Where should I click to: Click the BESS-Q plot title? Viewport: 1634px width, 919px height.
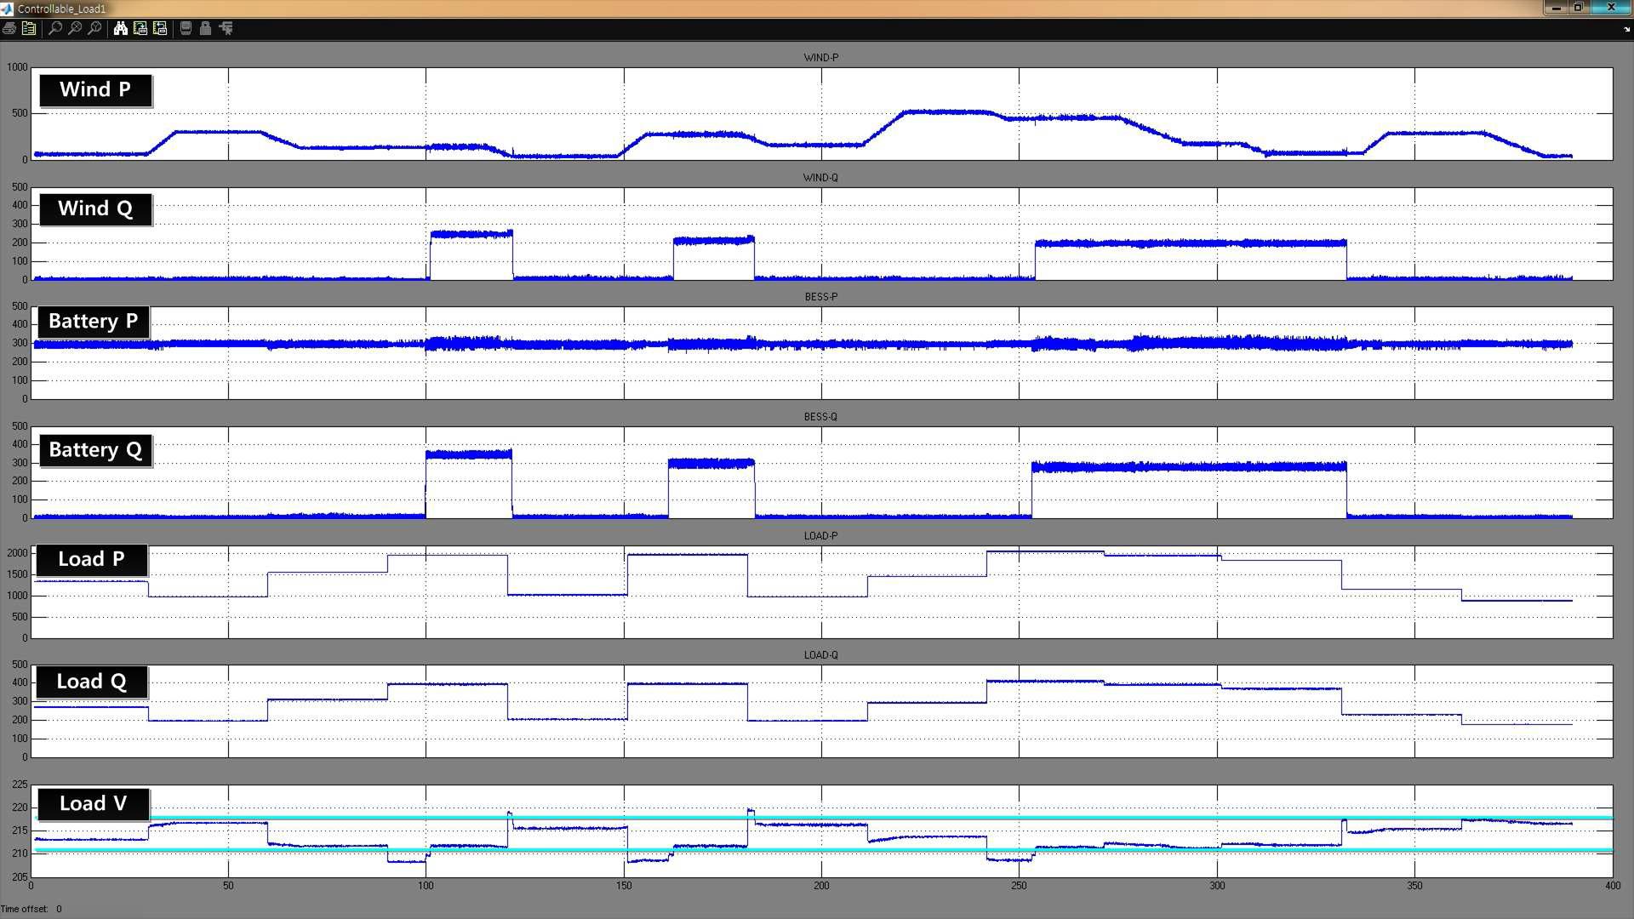pos(820,417)
